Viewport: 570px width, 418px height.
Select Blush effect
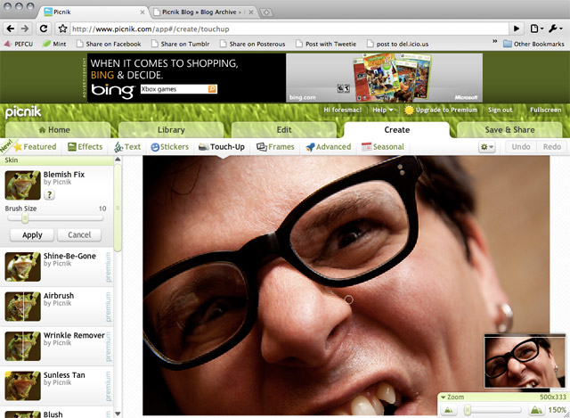[56, 414]
